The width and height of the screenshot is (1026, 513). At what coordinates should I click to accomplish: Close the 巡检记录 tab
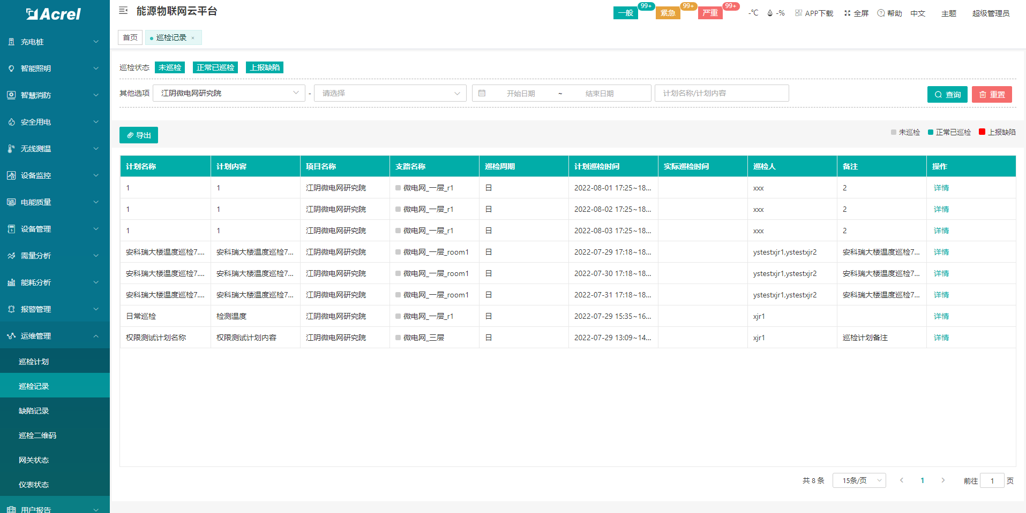click(x=193, y=38)
